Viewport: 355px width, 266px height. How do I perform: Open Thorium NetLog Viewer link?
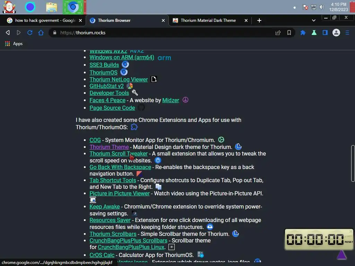119,79
